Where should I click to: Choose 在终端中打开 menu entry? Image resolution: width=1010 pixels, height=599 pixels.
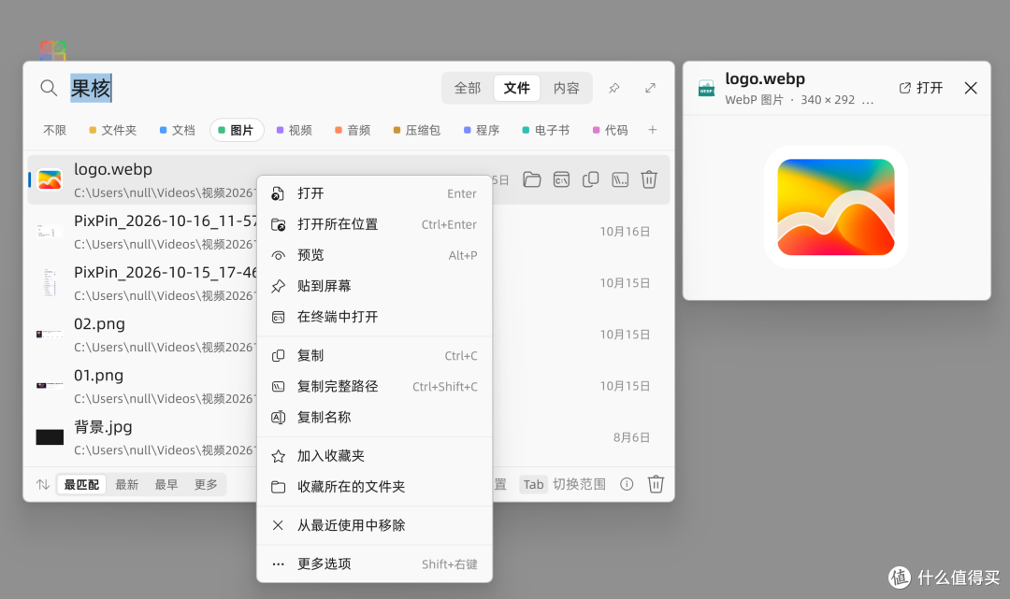(x=374, y=317)
